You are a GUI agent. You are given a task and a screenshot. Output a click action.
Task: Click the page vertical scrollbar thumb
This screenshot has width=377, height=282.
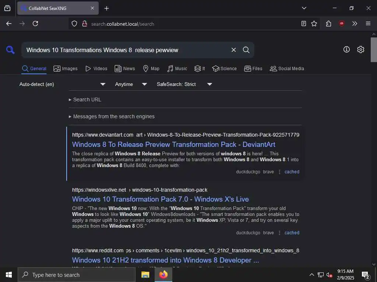point(374,50)
